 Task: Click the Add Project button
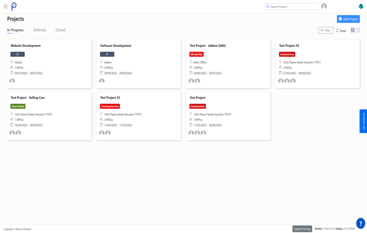click(x=348, y=19)
